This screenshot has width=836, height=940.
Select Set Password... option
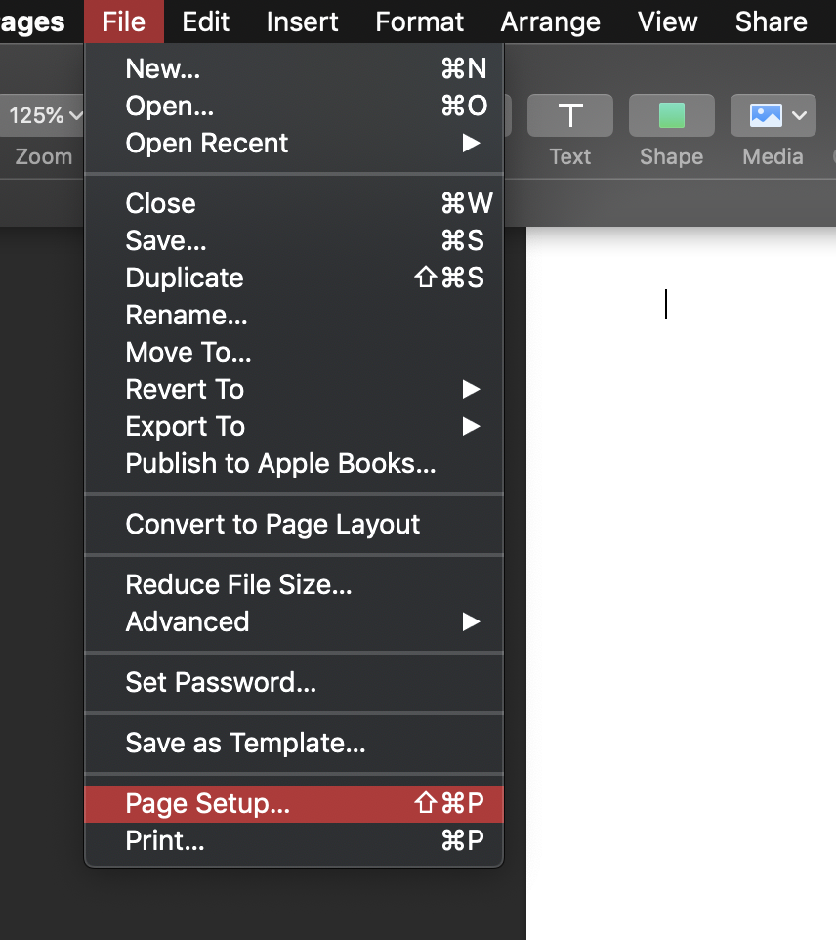click(221, 682)
